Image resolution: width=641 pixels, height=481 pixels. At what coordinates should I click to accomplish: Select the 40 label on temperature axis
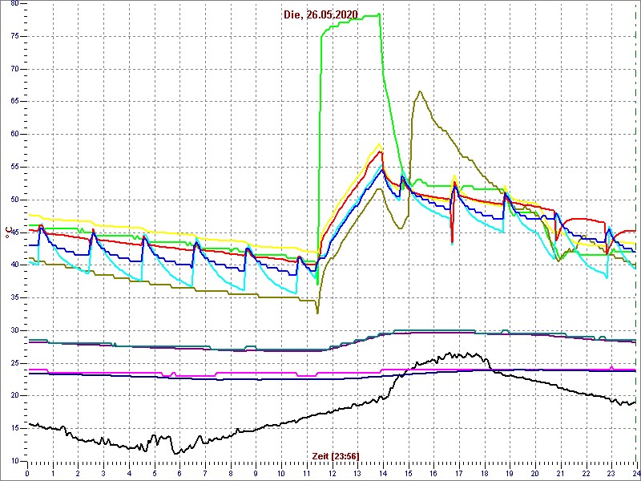tap(14, 265)
